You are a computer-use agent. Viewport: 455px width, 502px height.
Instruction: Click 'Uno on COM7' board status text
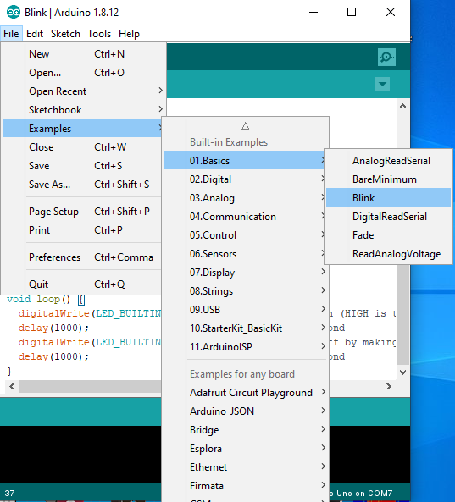(364, 493)
